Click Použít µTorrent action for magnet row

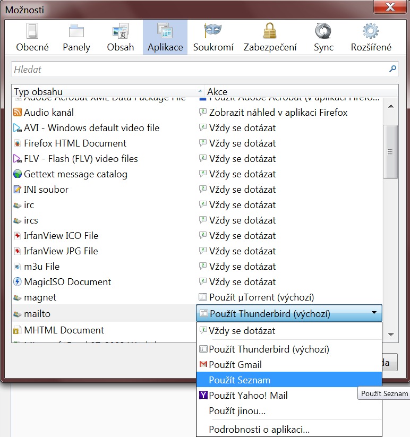(256, 297)
